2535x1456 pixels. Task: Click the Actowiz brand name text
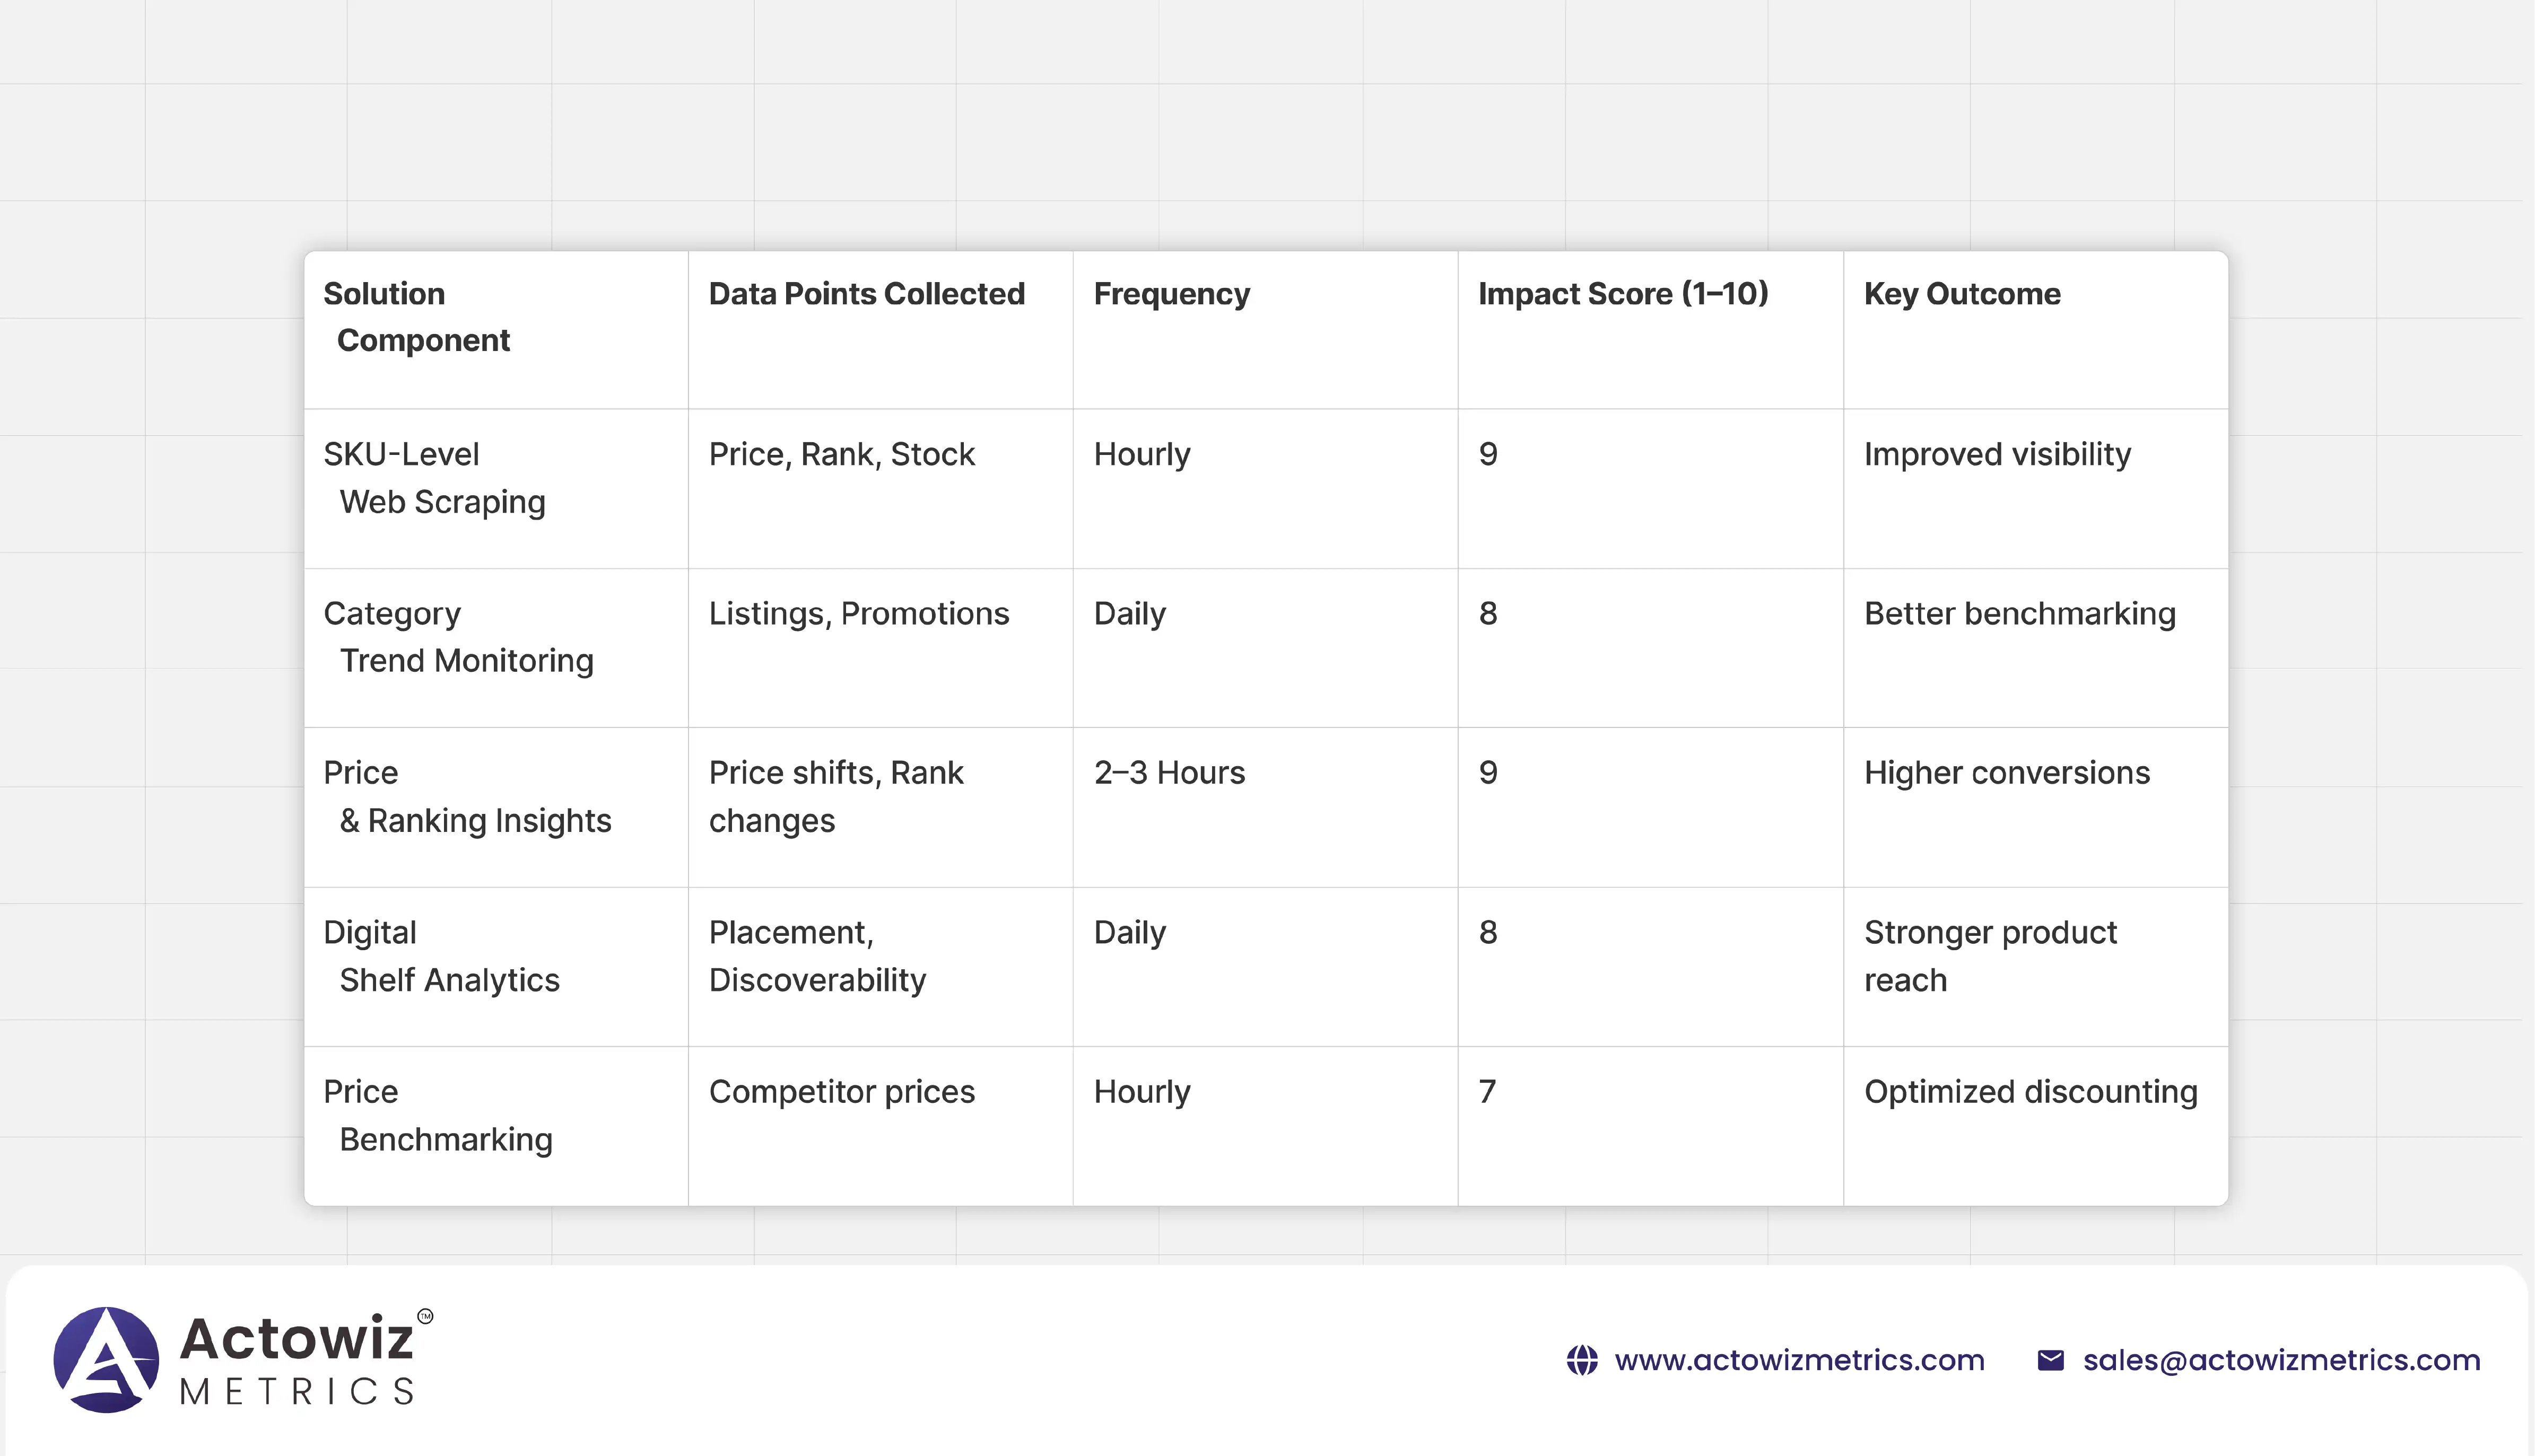point(296,1338)
